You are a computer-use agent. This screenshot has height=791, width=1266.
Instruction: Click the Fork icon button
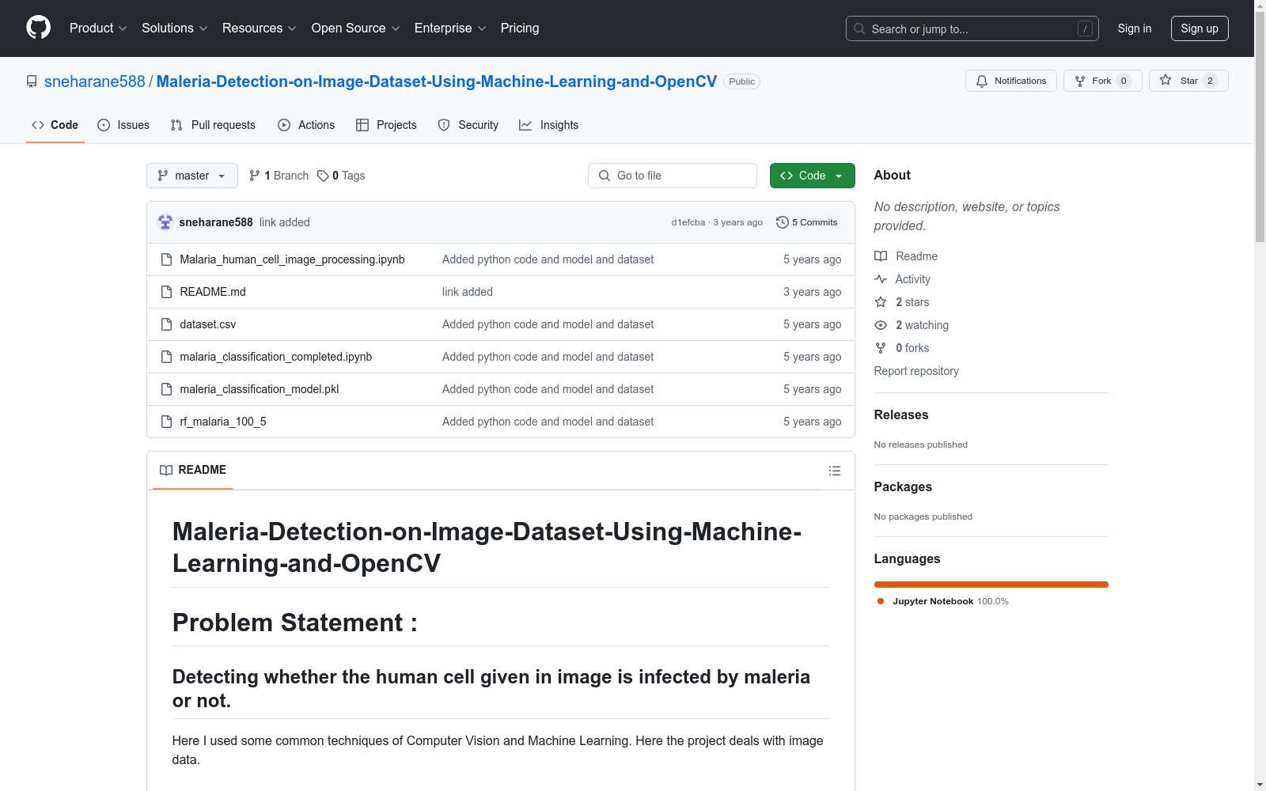1080,81
